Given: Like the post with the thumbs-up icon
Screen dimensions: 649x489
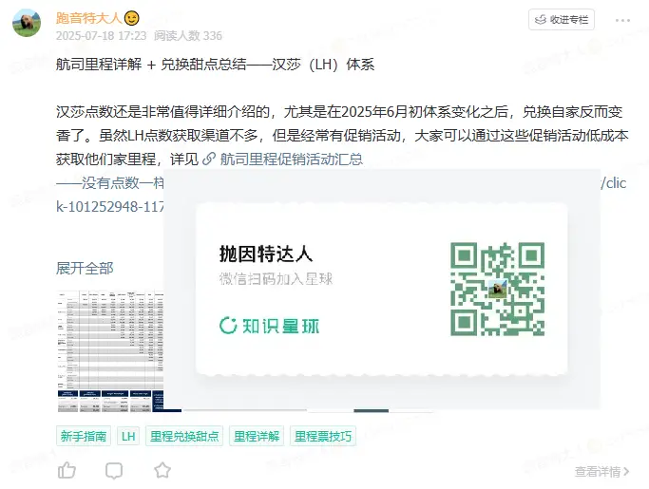Looking at the screenshot, I should (x=67, y=470).
